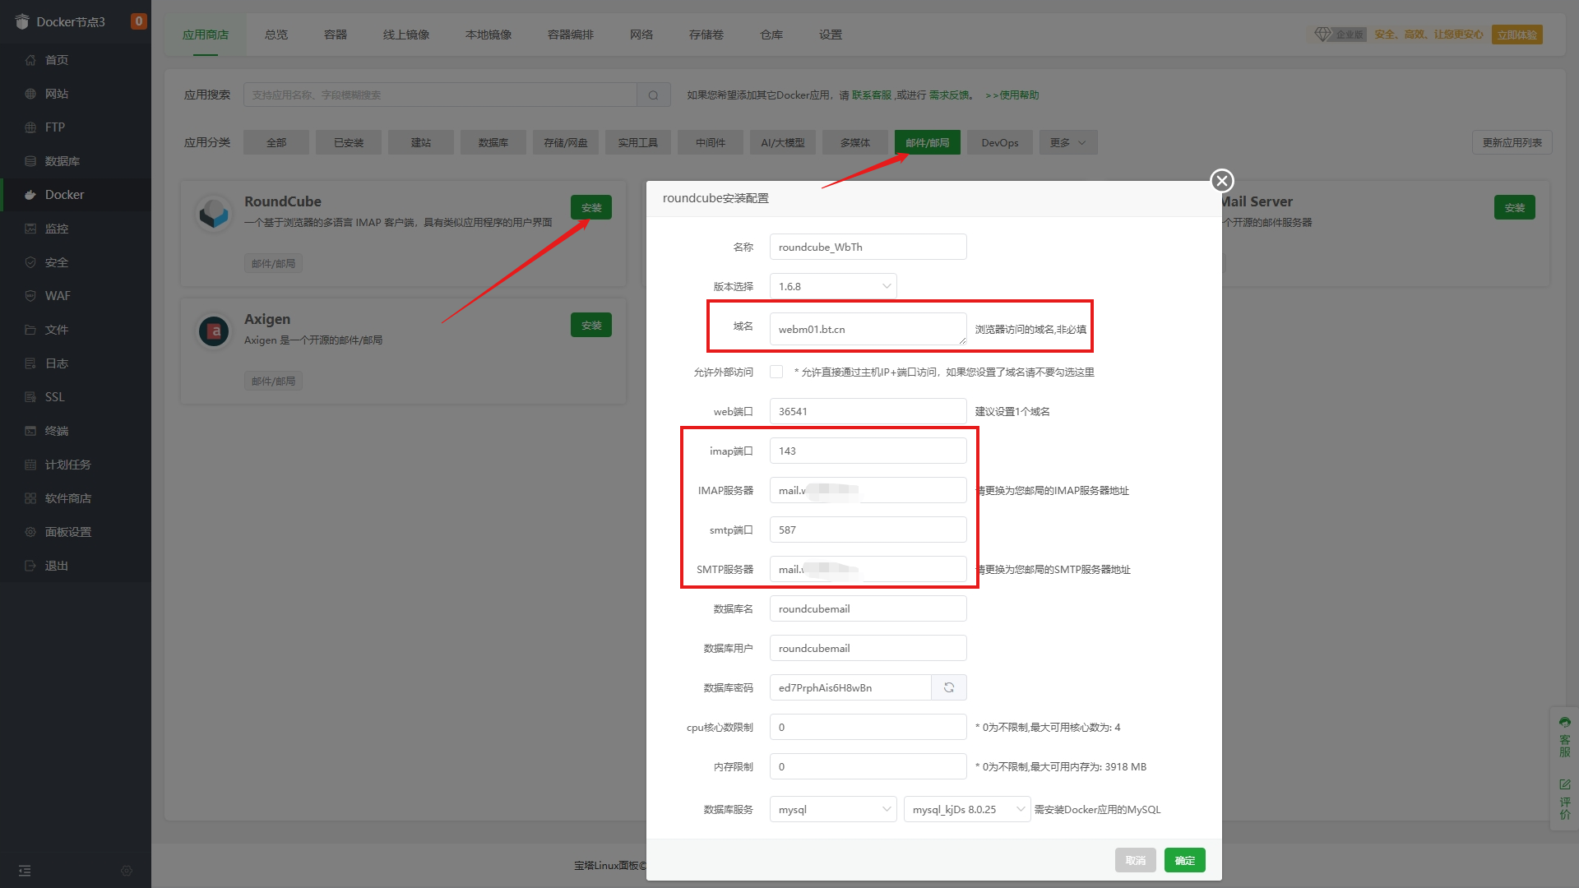Click the 面板设置 gear icon in sidebar

pos(30,532)
